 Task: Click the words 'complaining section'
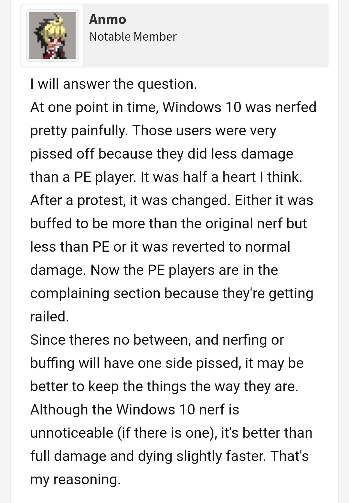pos(95,294)
